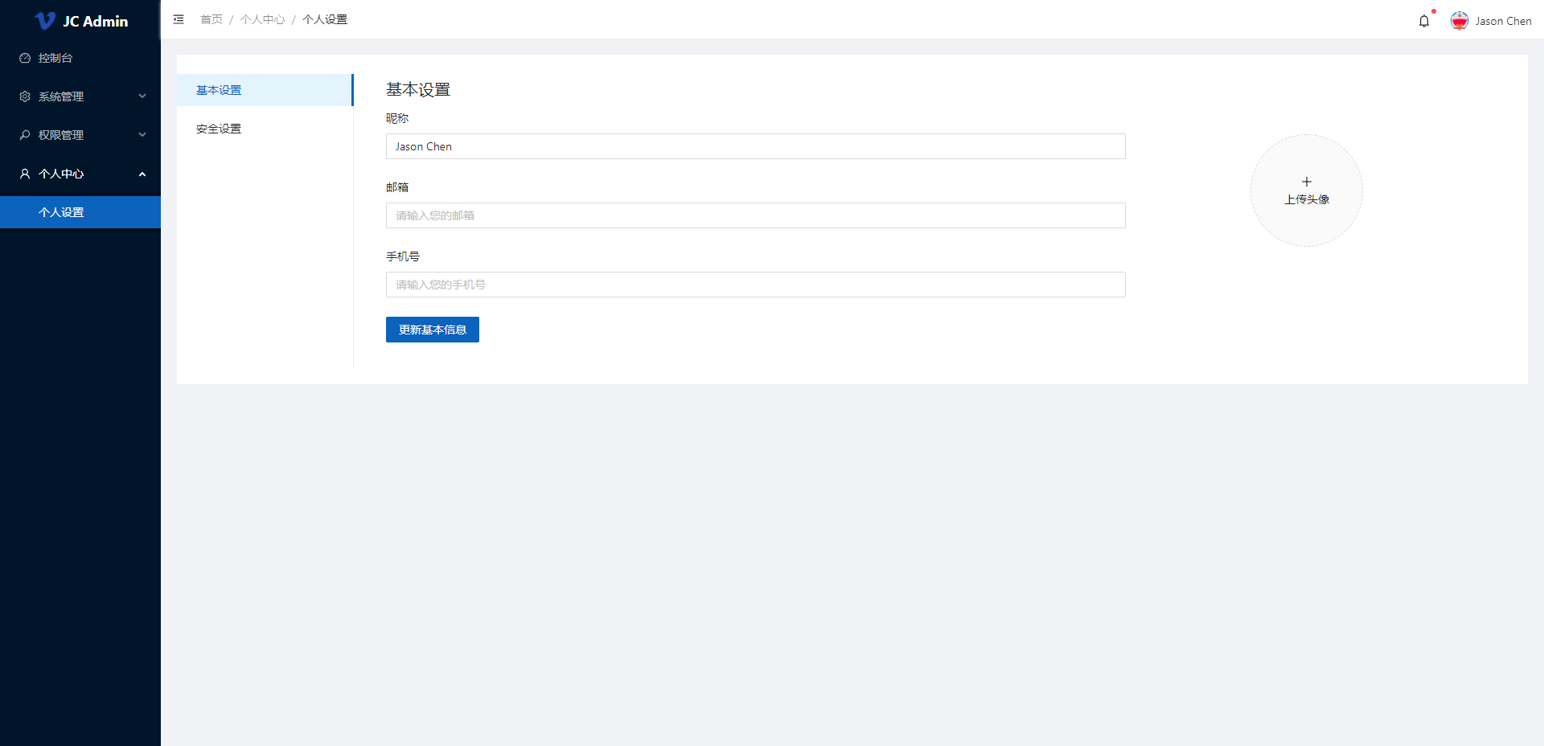
Task: Click 上传头像 upload area
Action: coord(1307,191)
